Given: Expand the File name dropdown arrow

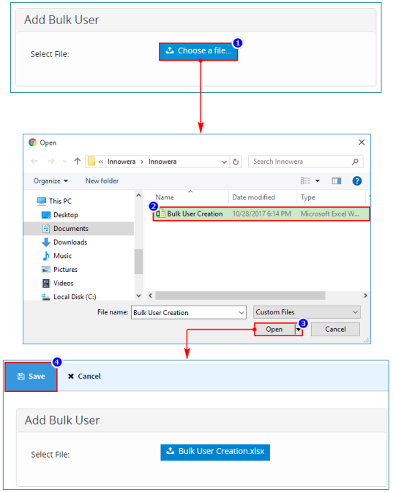Looking at the screenshot, I should pyautogui.click(x=242, y=313).
